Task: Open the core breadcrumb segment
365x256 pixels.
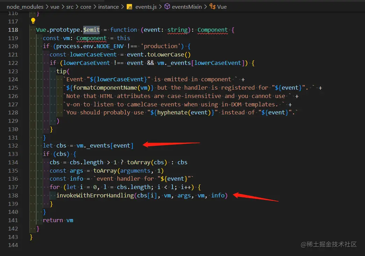Action: [86, 7]
